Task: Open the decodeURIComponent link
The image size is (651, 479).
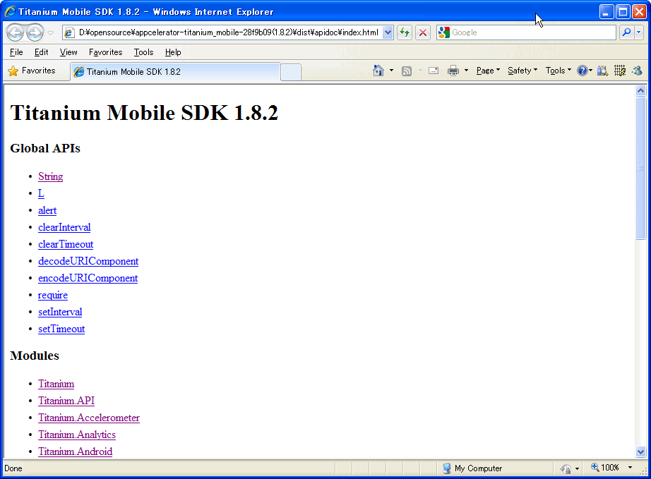Action: pyautogui.click(x=88, y=261)
